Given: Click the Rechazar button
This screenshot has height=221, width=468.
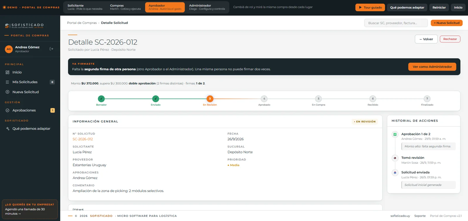Looking at the screenshot, I should click(450, 39).
